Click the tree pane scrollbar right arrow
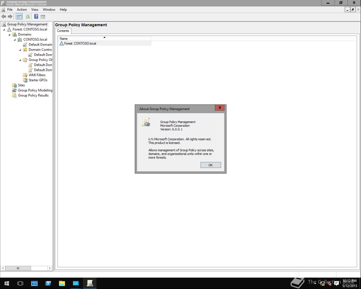 pyautogui.click(x=50, y=268)
